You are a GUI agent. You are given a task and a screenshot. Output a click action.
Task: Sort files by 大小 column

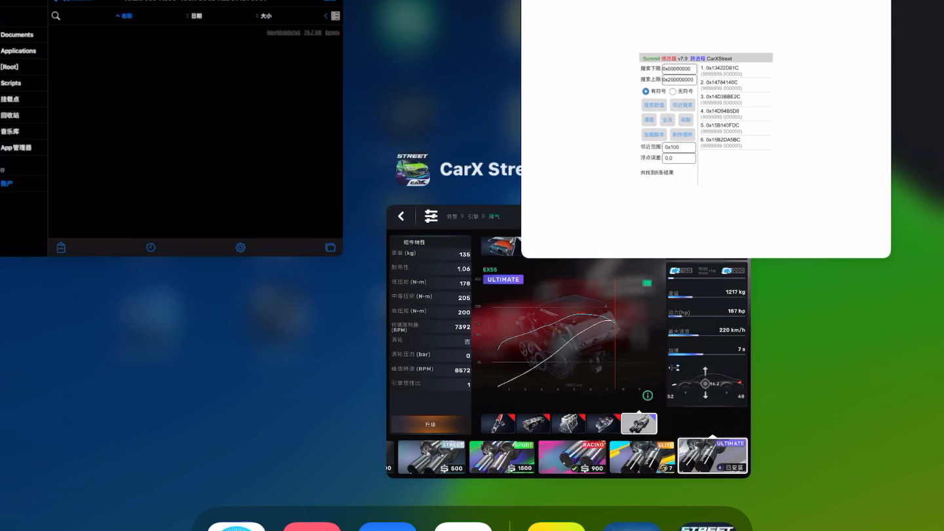265,16
